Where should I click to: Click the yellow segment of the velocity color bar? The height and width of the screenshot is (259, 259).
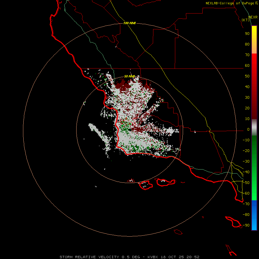point(254,40)
